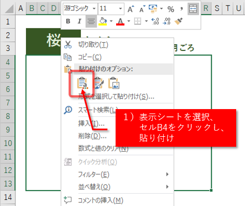245x206 pixels.
Task: Select row 13 header
Action: (8, 184)
